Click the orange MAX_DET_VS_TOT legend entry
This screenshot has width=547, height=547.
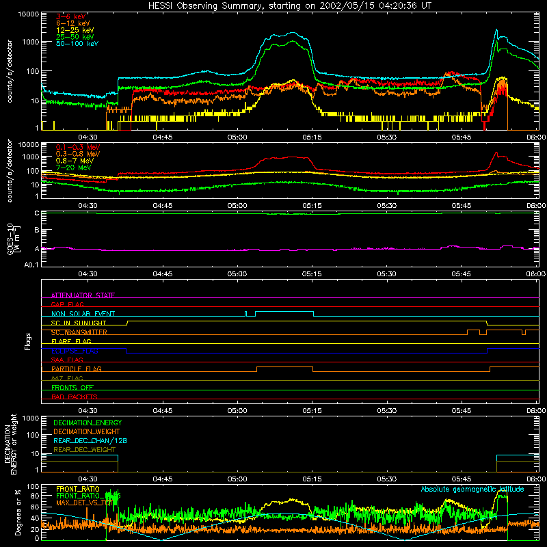[84, 503]
